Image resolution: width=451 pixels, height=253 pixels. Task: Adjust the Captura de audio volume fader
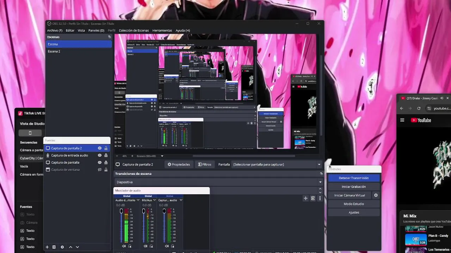coord(164,211)
